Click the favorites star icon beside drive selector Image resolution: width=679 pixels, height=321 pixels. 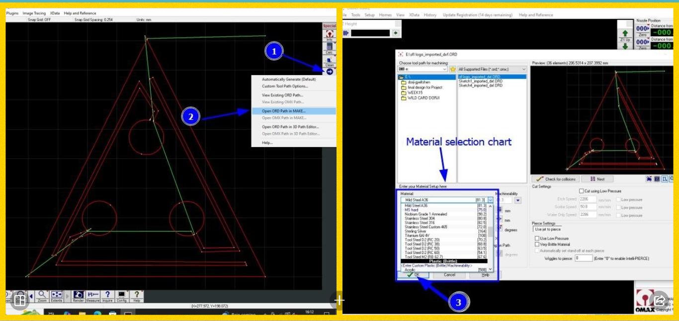tap(452, 69)
